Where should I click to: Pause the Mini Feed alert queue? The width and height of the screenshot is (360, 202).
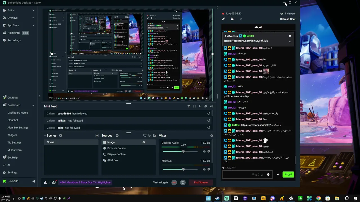pos(194,106)
